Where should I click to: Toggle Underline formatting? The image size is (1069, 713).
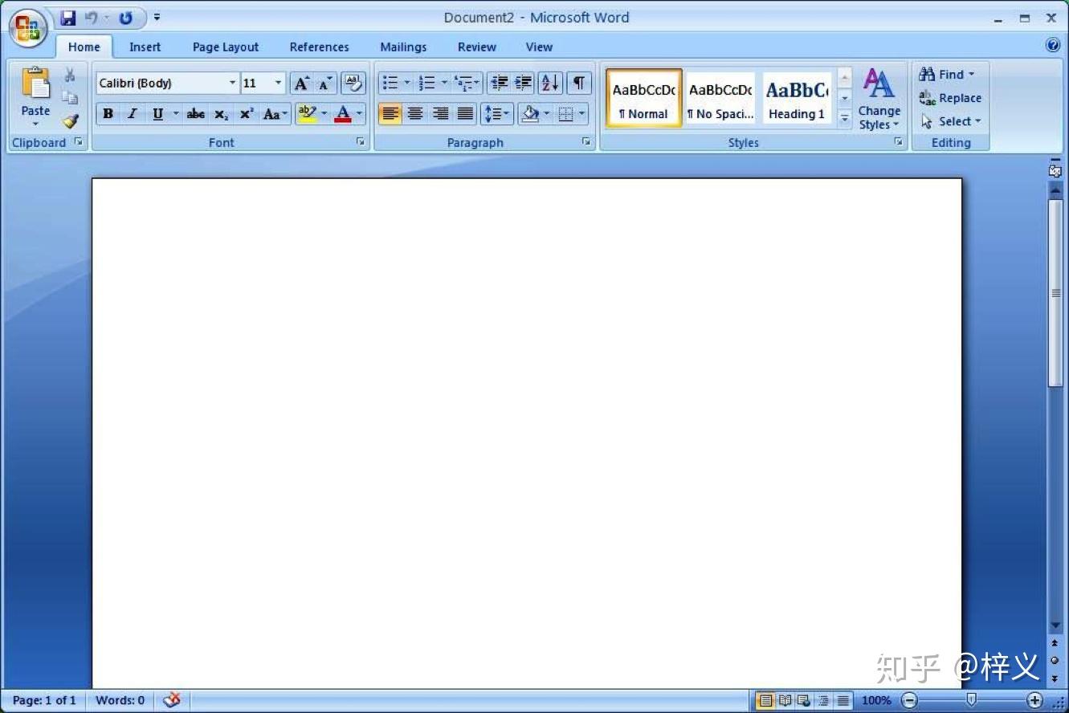pos(157,114)
